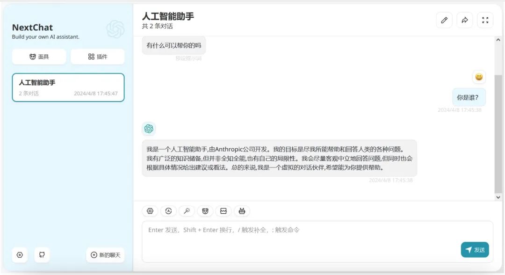
Task: Select the 人工智能助手 chat in sidebar
Action: 68,87
